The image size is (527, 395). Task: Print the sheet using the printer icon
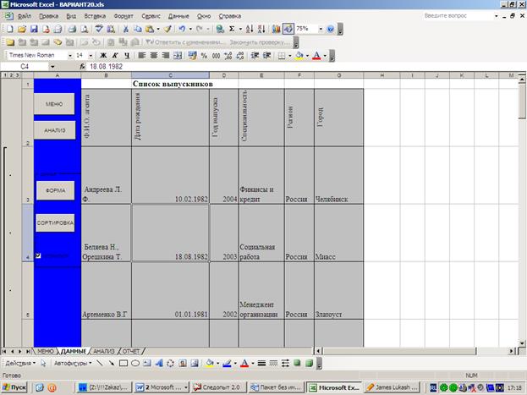pyautogui.click(x=72, y=30)
